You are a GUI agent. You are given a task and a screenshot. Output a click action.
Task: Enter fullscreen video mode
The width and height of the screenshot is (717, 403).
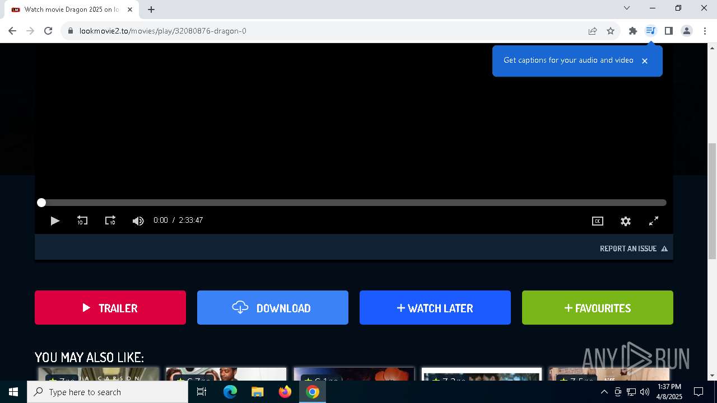654,221
